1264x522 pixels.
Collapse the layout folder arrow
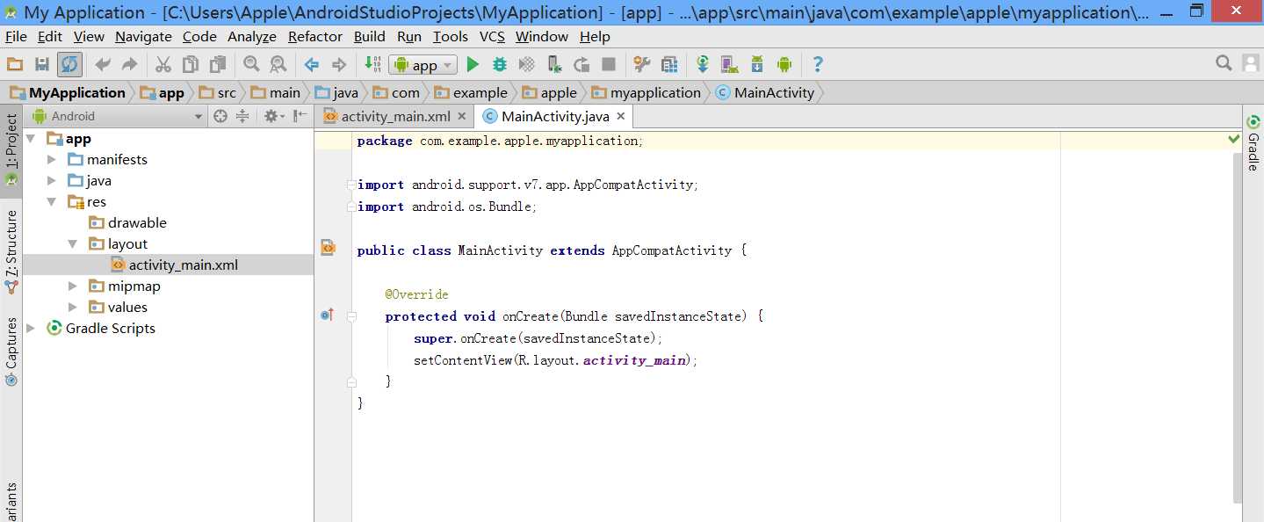[x=73, y=244]
